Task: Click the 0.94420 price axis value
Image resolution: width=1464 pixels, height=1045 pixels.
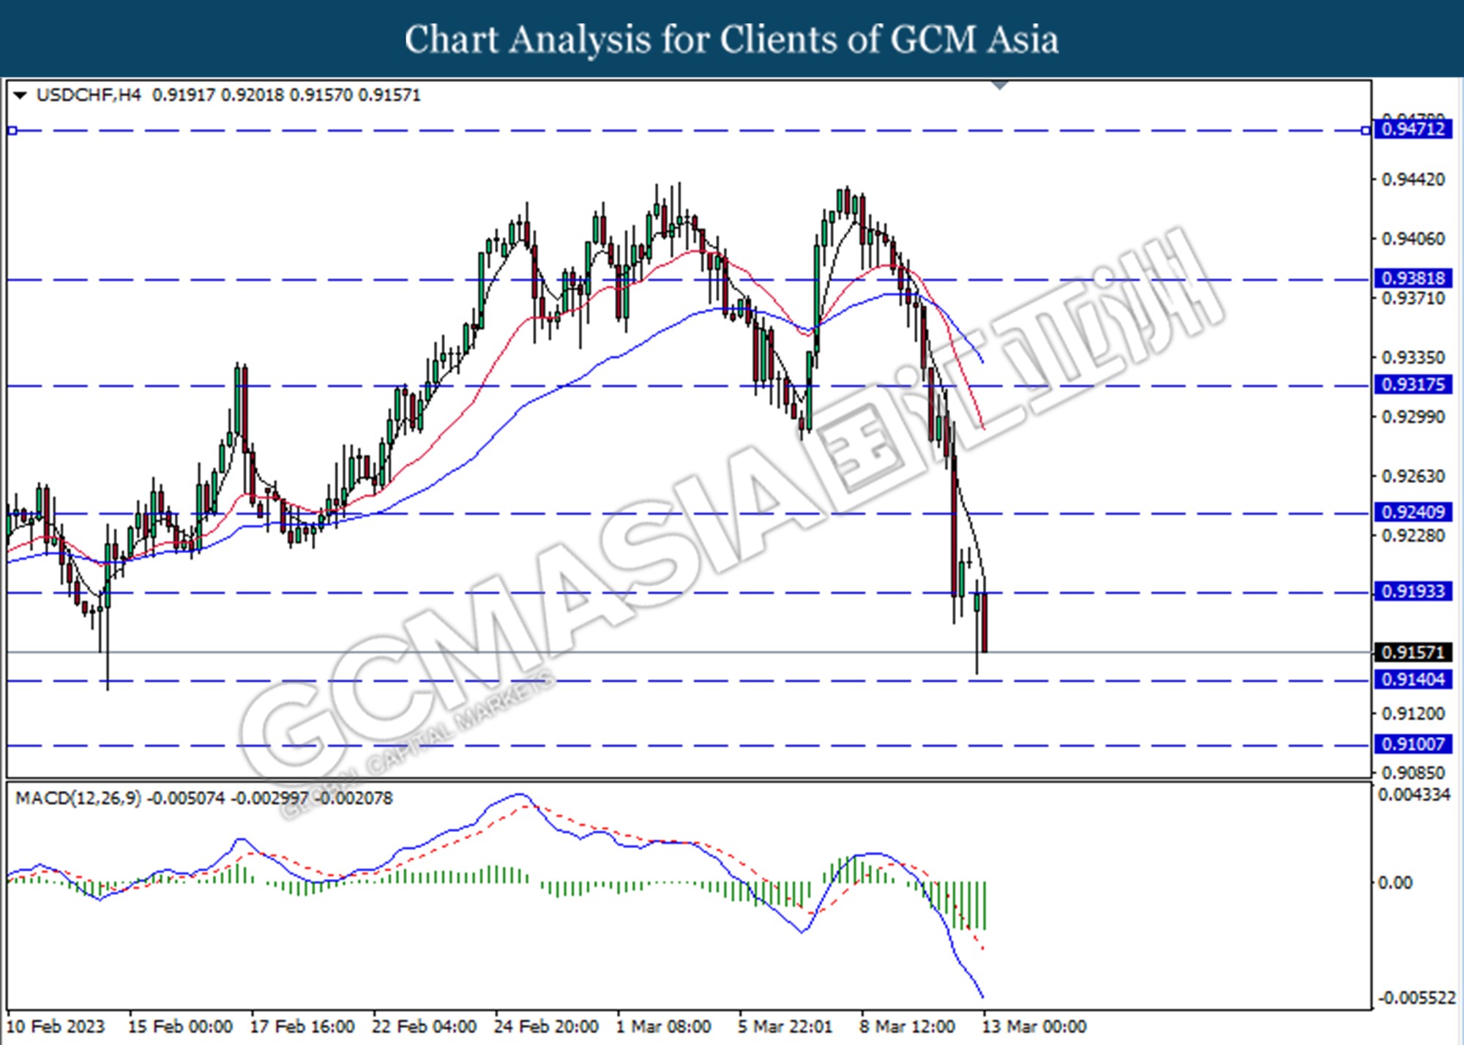Action: [x=1413, y=180]
